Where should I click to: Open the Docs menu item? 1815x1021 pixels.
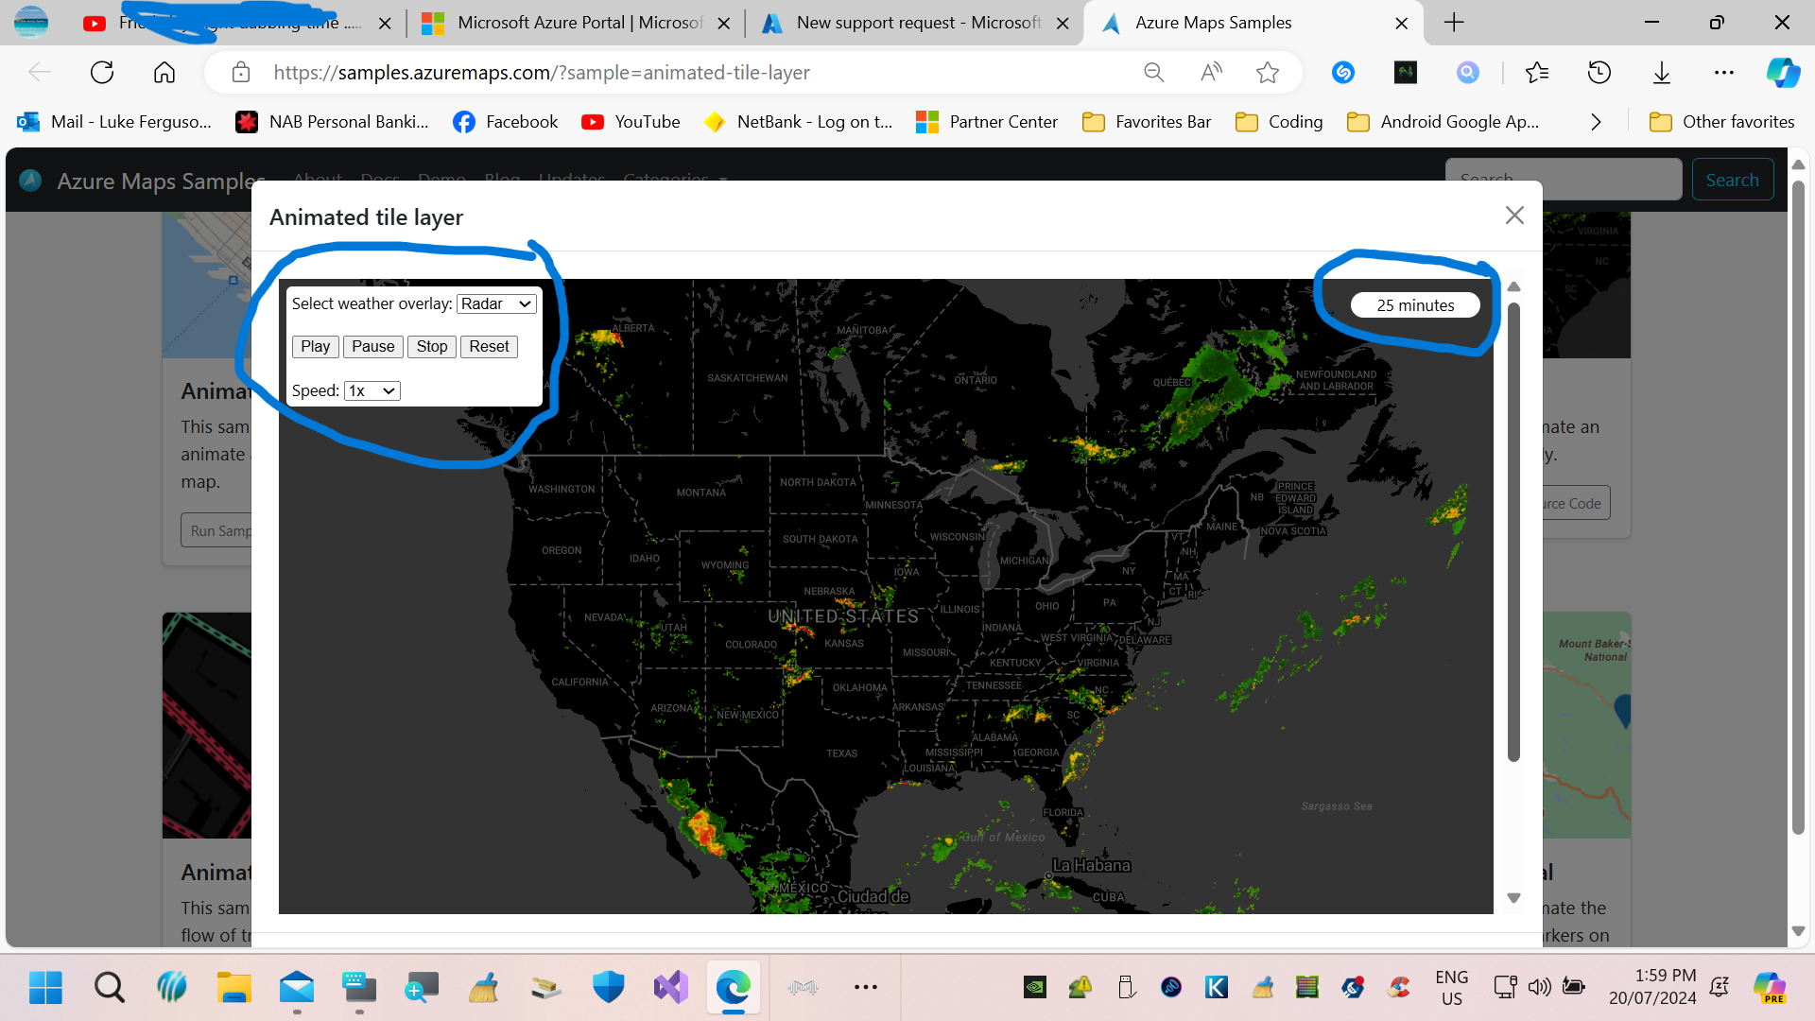(379, 180)
